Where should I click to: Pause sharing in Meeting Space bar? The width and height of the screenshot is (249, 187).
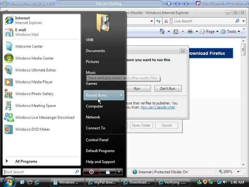pos(177,3)
